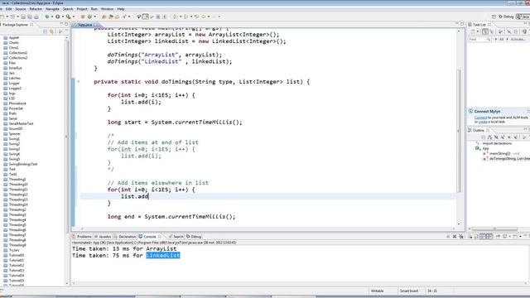Select the App.java editor tab

point(84,25)
